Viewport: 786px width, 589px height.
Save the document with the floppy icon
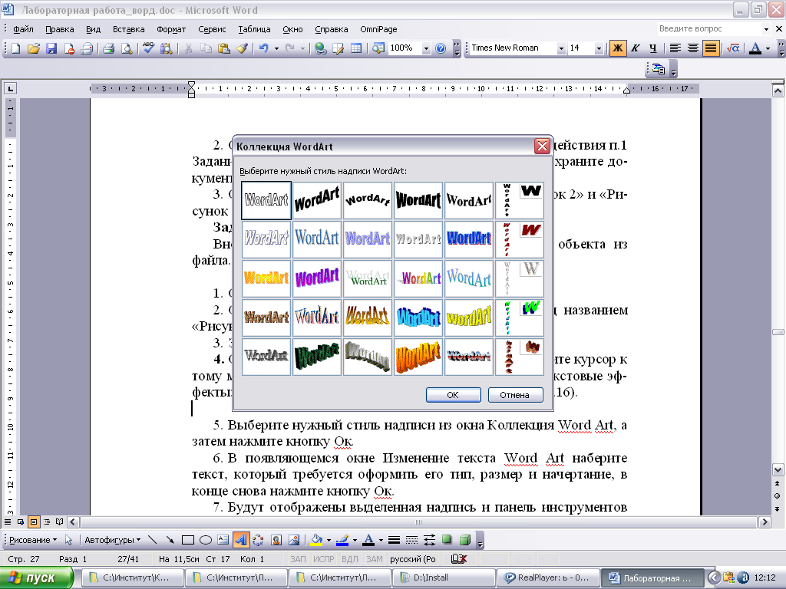point(51,48)
